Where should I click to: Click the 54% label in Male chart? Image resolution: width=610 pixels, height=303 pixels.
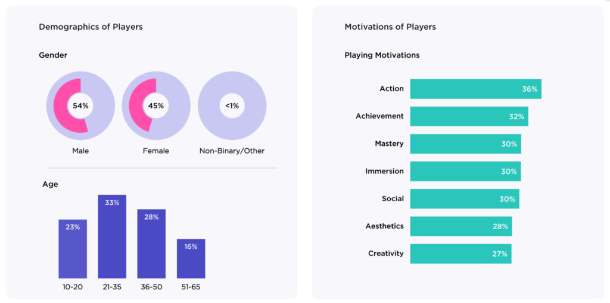coord(80,106)
